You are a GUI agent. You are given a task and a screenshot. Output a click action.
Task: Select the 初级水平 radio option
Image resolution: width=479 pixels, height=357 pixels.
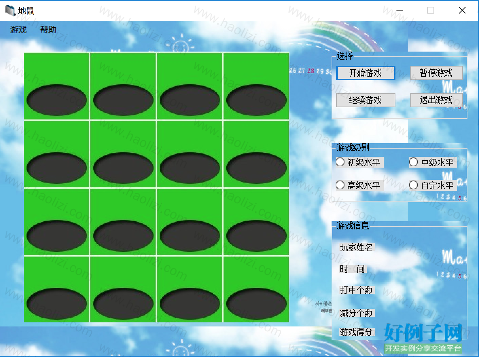click(359, 162)
